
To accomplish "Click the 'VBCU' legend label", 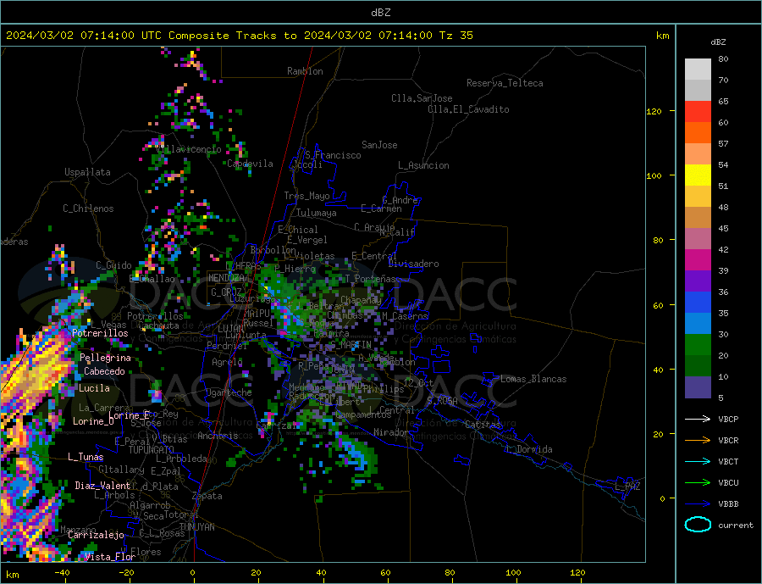I will [x=728, y=483].
